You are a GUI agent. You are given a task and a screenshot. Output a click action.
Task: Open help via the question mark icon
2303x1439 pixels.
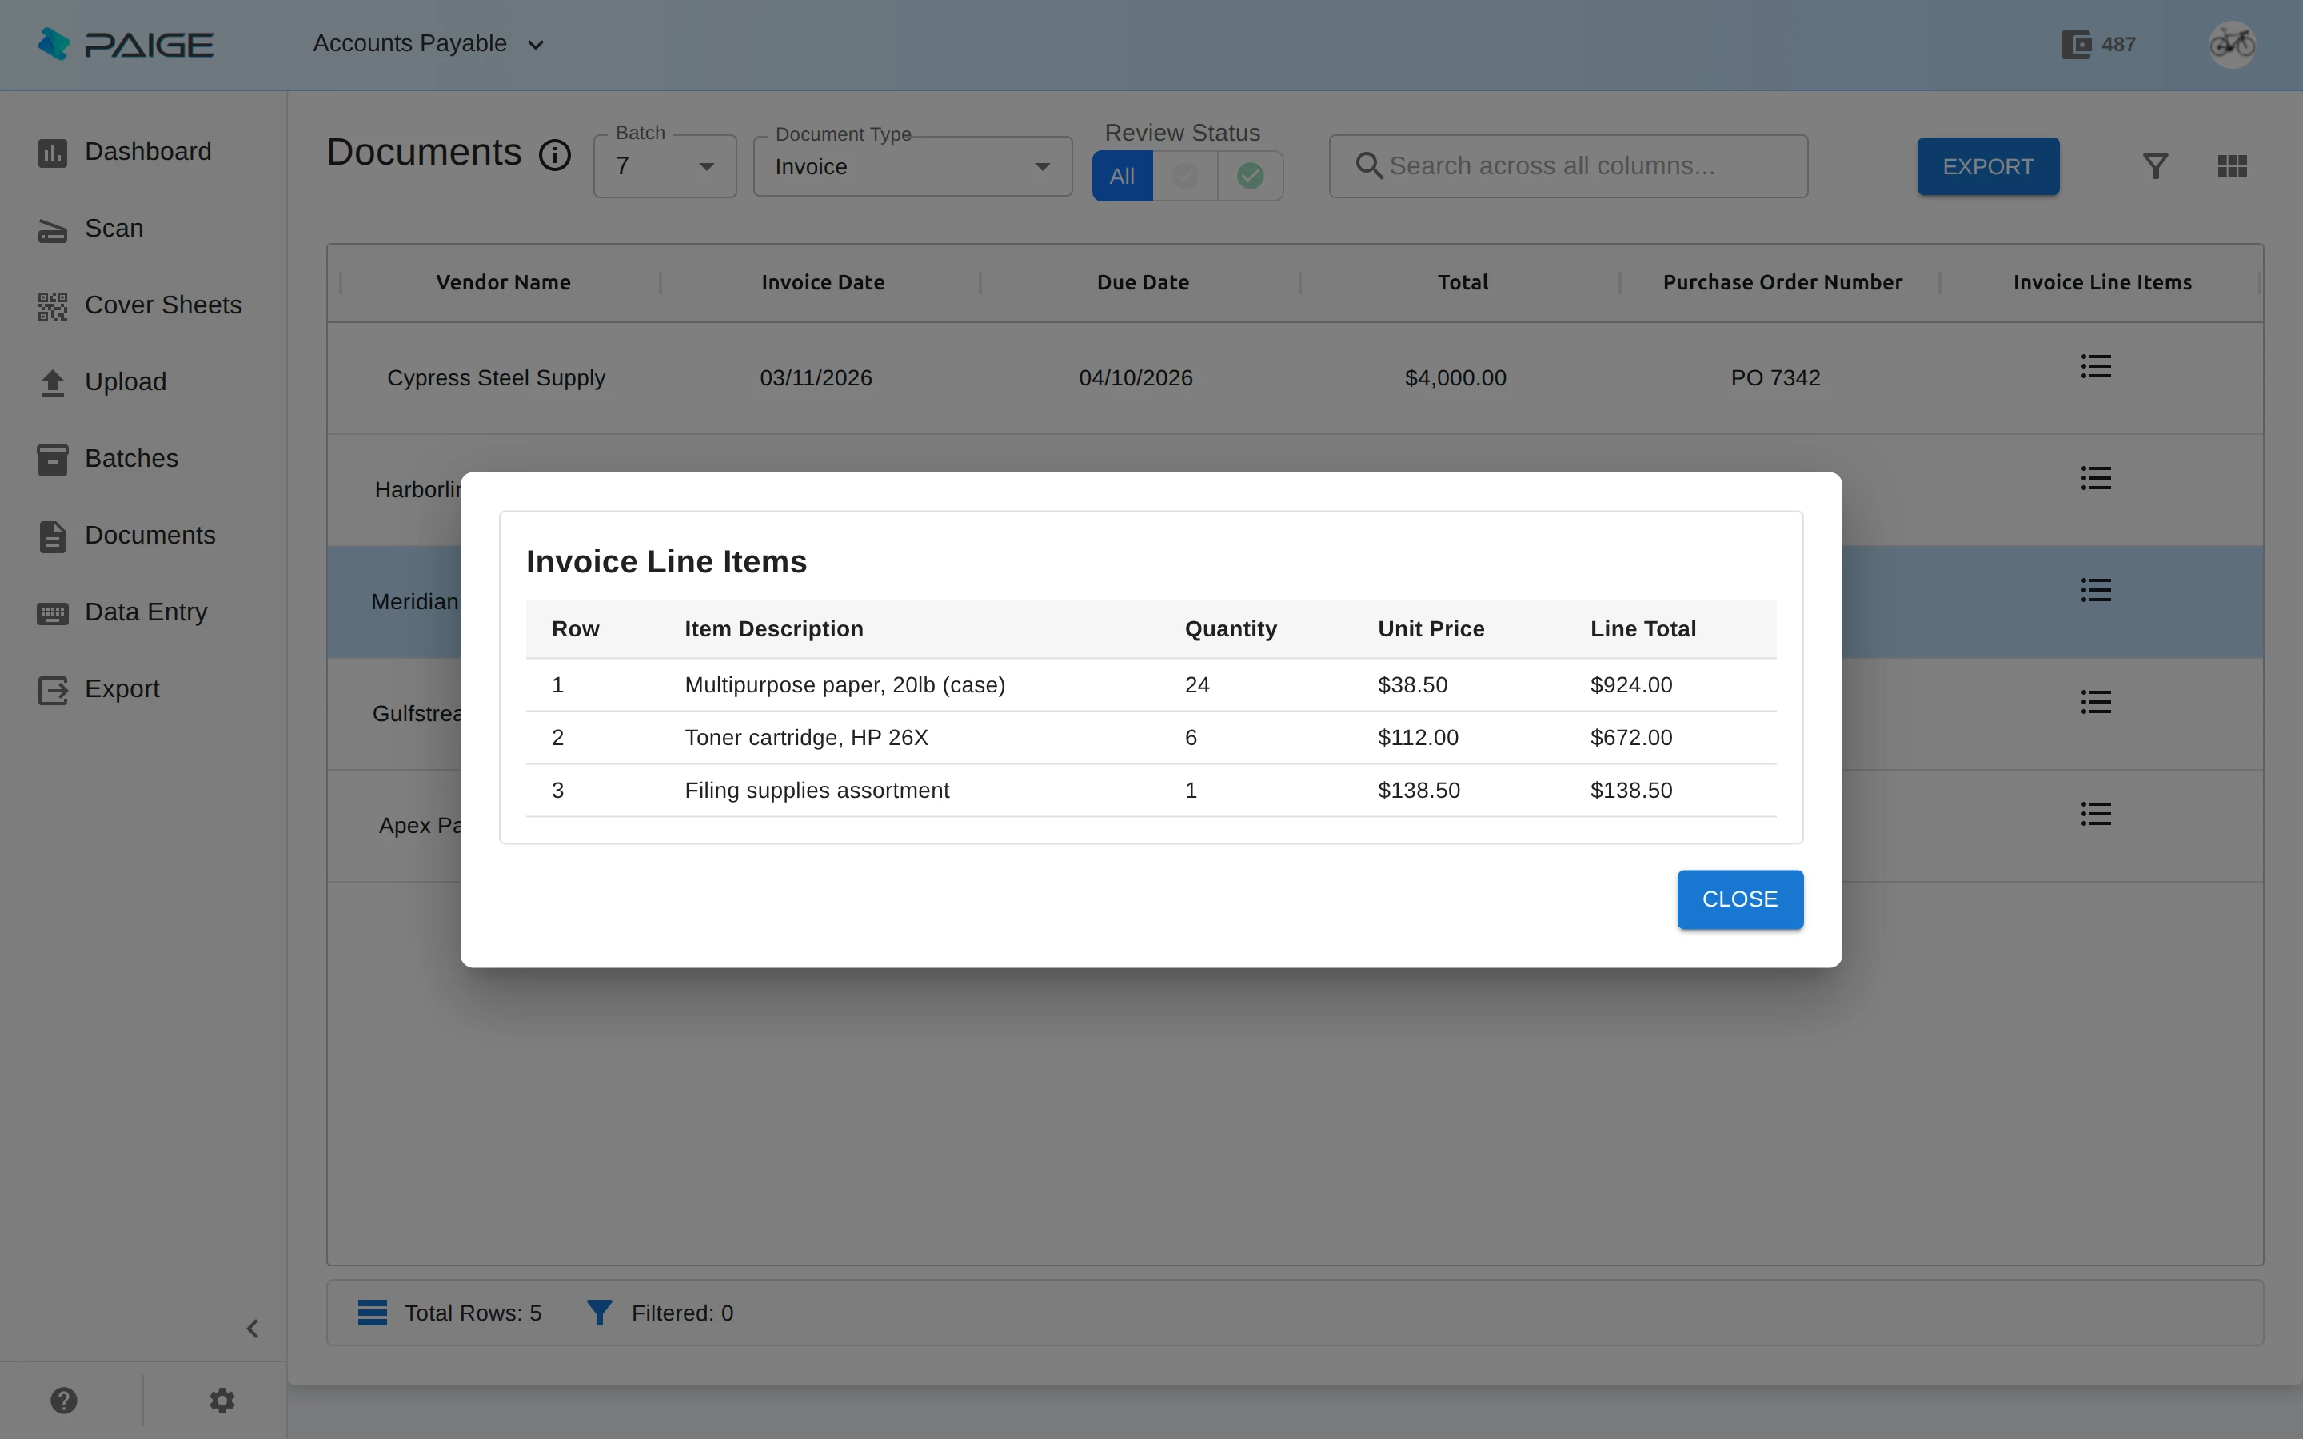64,1401
